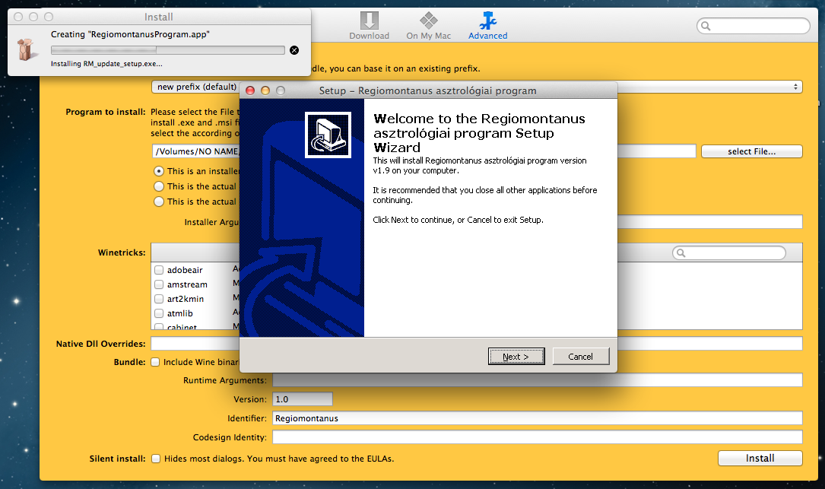Click the setup wizard computer icon
Screen dimensions: 825x489
point(328,135)
